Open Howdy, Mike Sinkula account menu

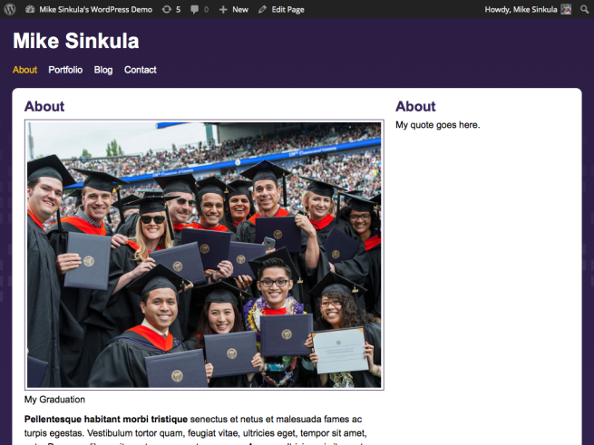coord(521,9)
